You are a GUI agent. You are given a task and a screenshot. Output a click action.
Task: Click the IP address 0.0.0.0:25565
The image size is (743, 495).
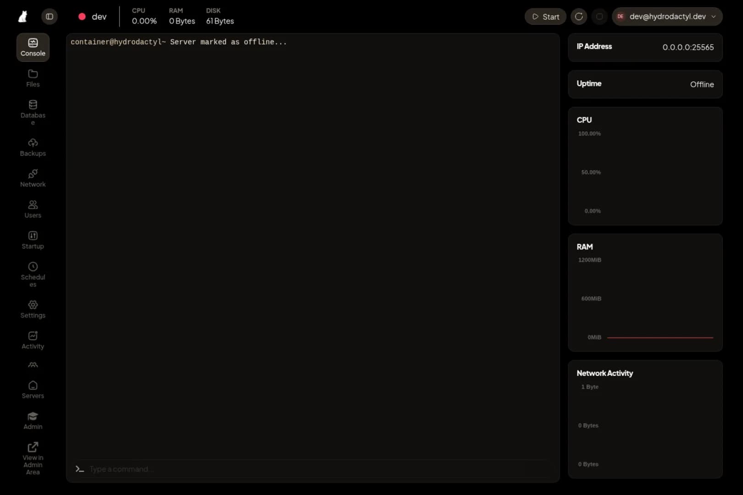pyautogui.click(x=688, y=47)
